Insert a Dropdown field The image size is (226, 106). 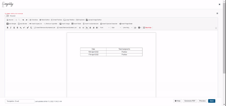point(80,20)
